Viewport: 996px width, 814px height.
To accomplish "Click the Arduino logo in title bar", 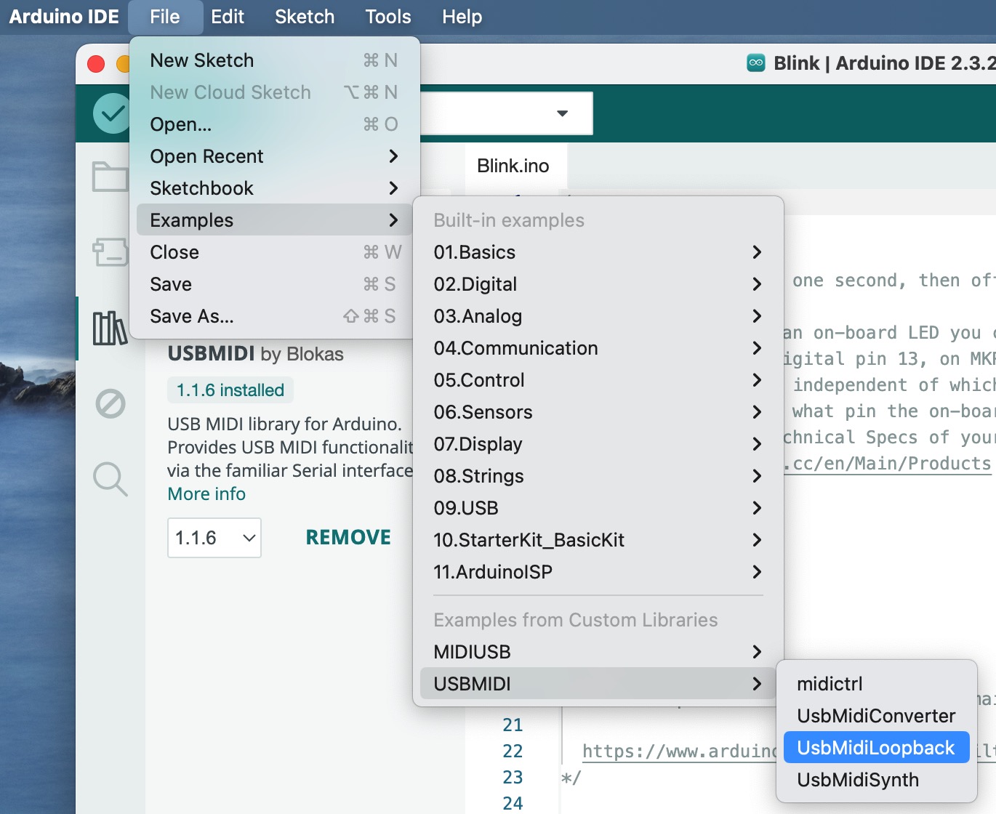I will pyautogui.click(x=756, y=63).
